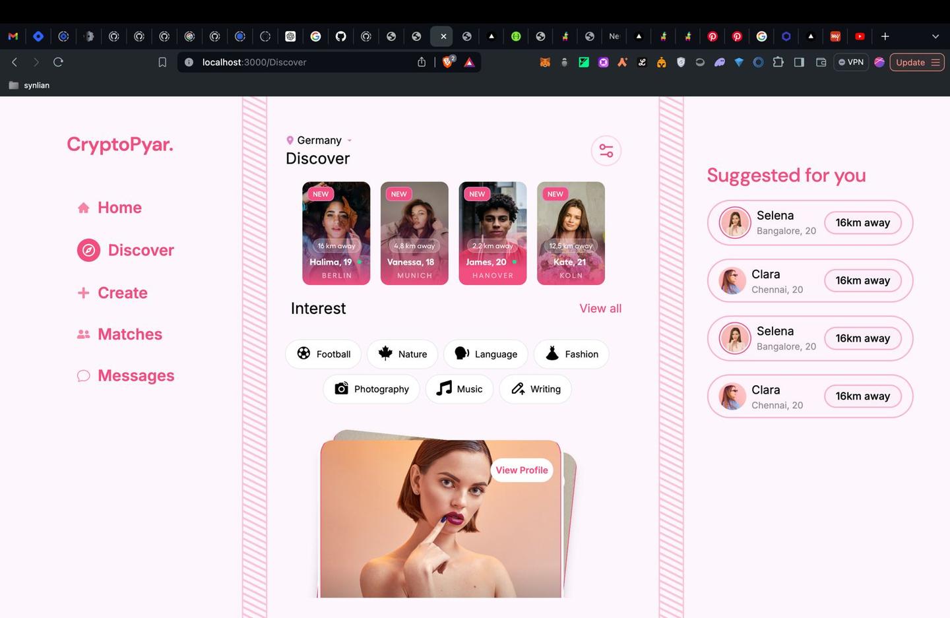Screen dimensions: 950x618
Task: Toggle the browser sidebar panel icon
Action: [799, 62]
